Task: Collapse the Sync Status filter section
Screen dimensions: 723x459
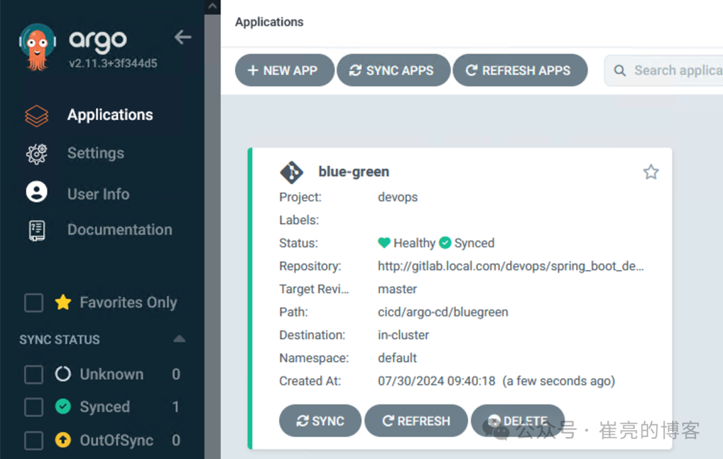Action: 179,339
